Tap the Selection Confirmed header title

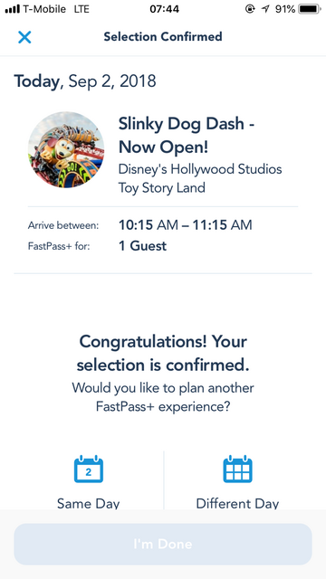point(163,36)
